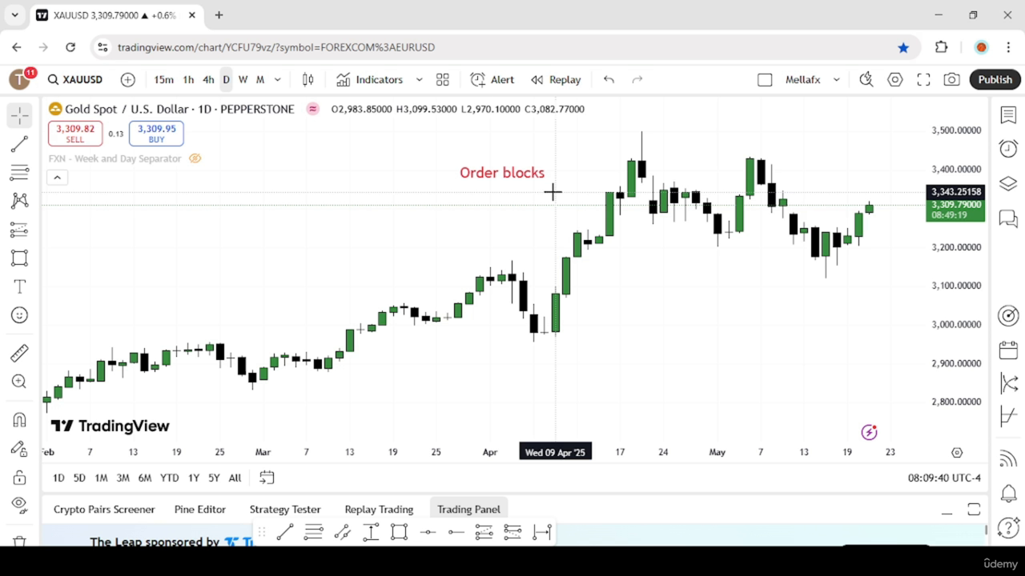Open the layout grid selector icon
Image resolution: width=1025 pixels, height=576 pixels.
pyautogui.click(x=442, y=79)
